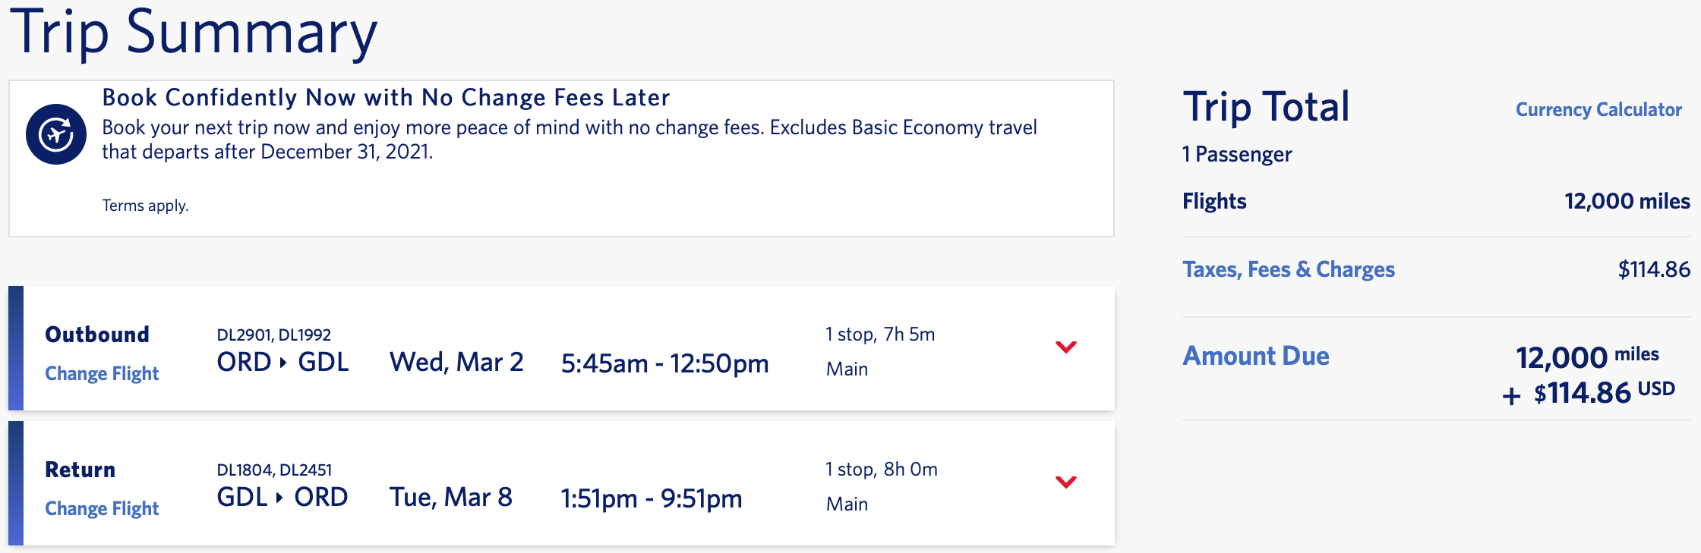Viewport: 1701px width, 553px height.
Task: Click the Main cabin label on Outbound
Action: [845, 369]
